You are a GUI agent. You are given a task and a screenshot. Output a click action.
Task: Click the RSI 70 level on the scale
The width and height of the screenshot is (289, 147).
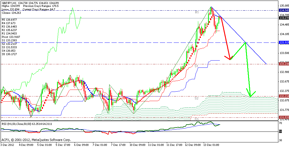tap(281, 123)
